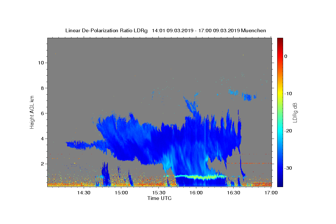Click the '16:30' time tick label
Screen dimensions: 336x224
coord(234,193)
